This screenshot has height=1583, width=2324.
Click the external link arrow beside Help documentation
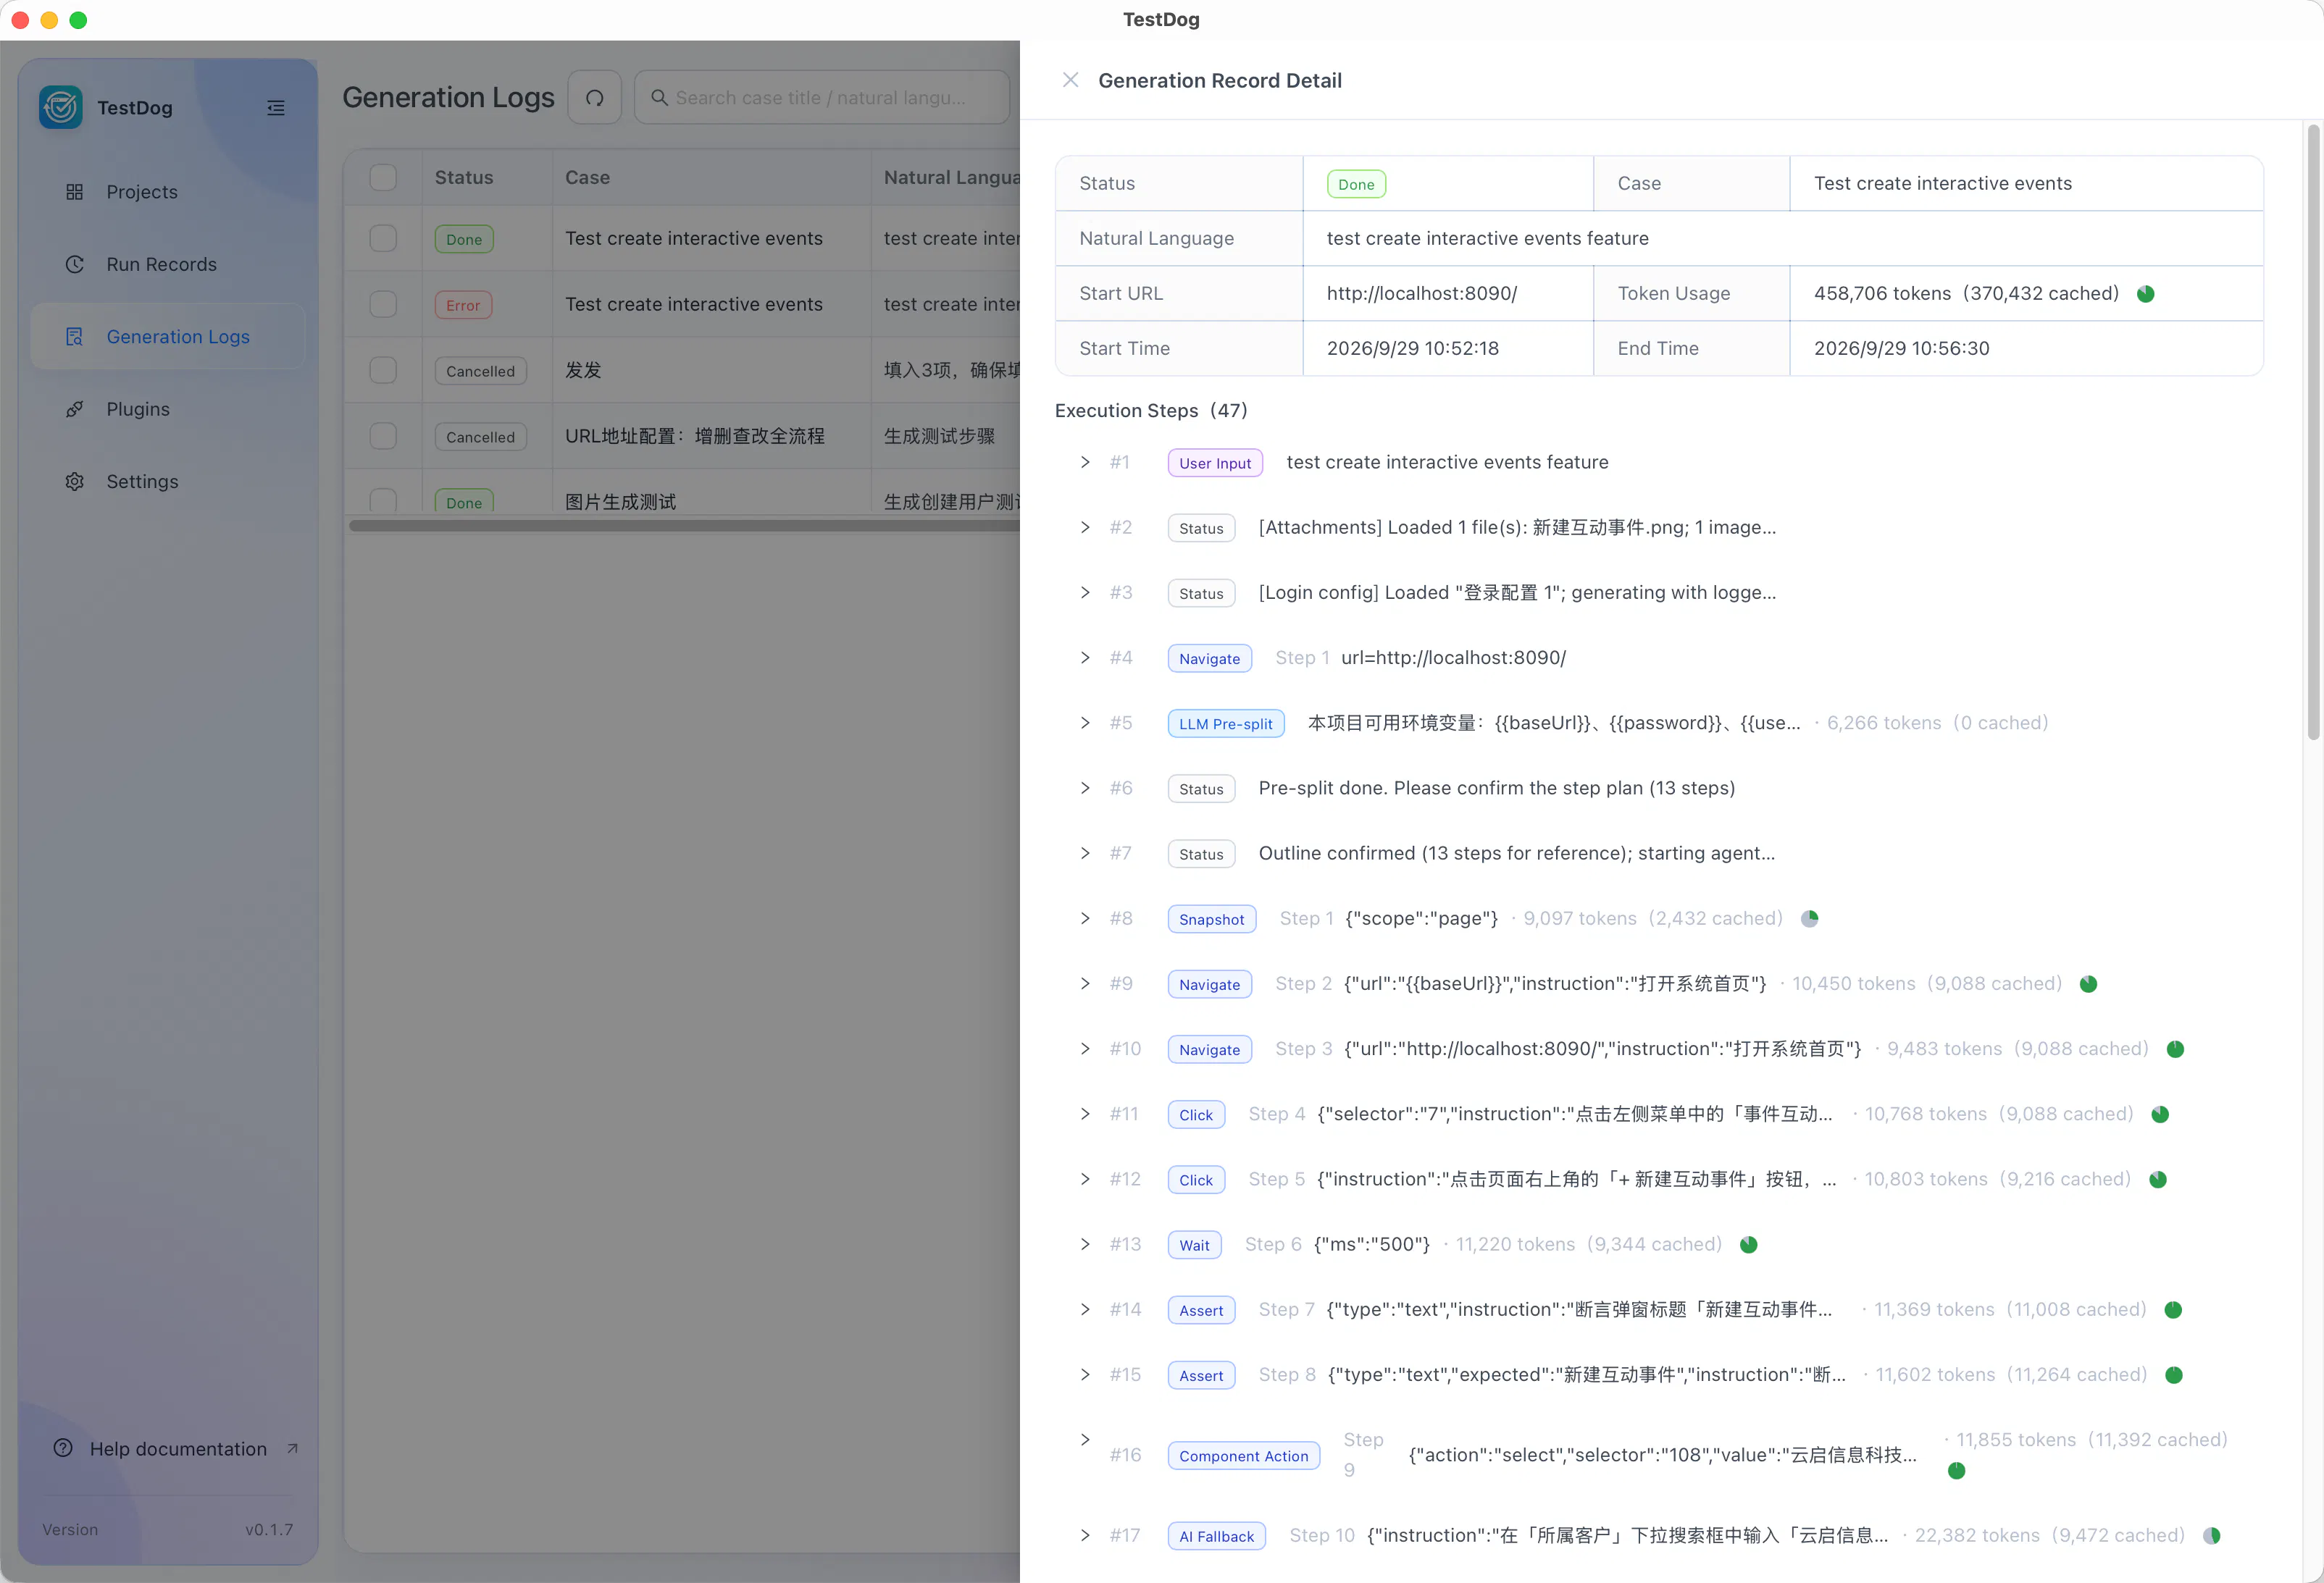tap(292, 1448)
